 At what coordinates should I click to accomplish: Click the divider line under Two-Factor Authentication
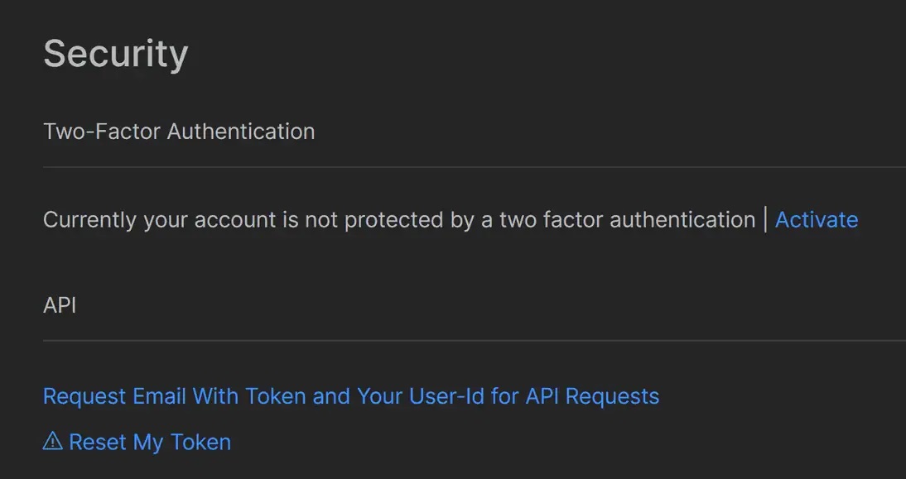475,167
